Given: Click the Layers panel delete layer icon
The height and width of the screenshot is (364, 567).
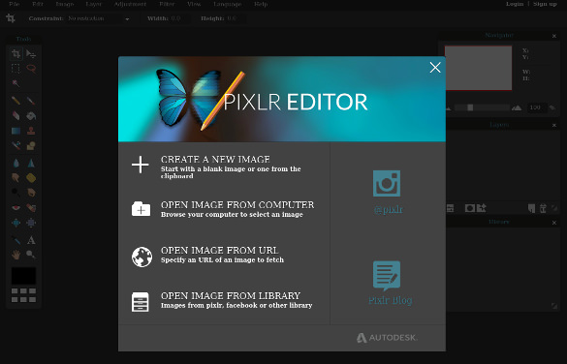Looking at the screenshot, I should [543, 208].
